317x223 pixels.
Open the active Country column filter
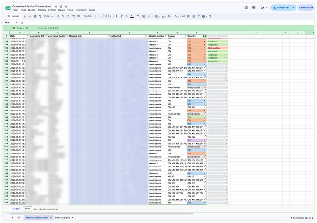204,36
